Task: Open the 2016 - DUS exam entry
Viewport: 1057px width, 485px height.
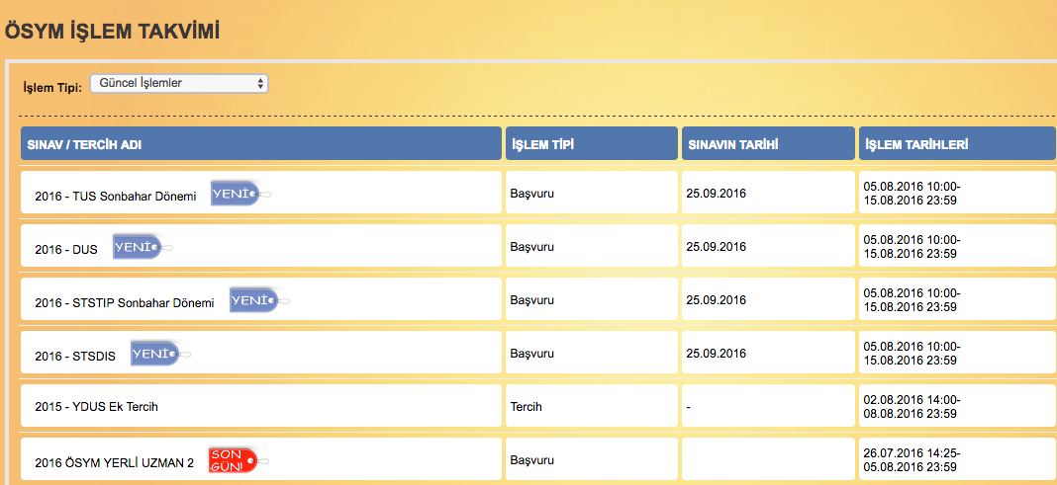Action: point(66,250)
